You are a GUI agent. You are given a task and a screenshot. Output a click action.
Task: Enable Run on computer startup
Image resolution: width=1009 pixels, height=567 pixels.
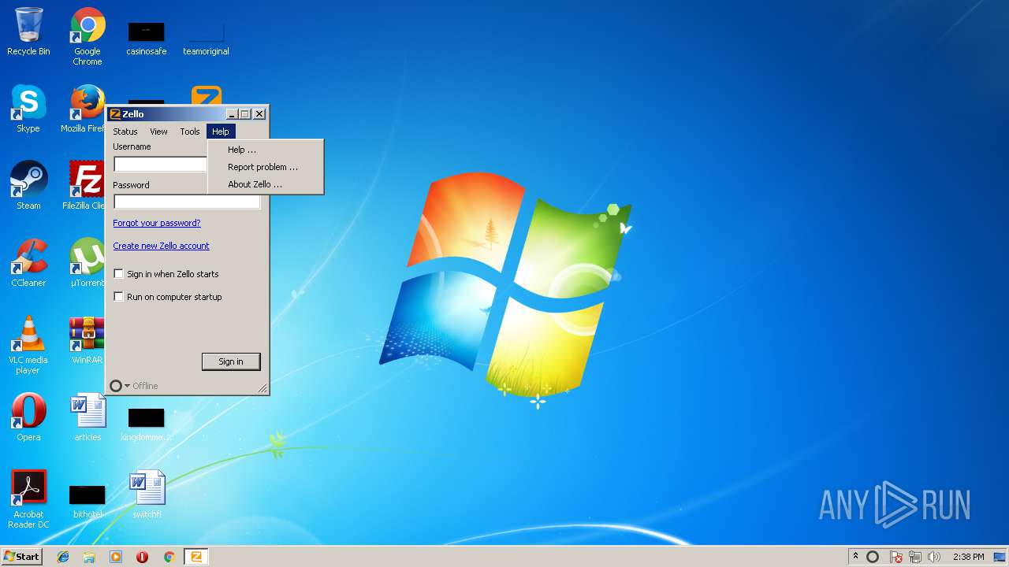(x=119, y=297)
